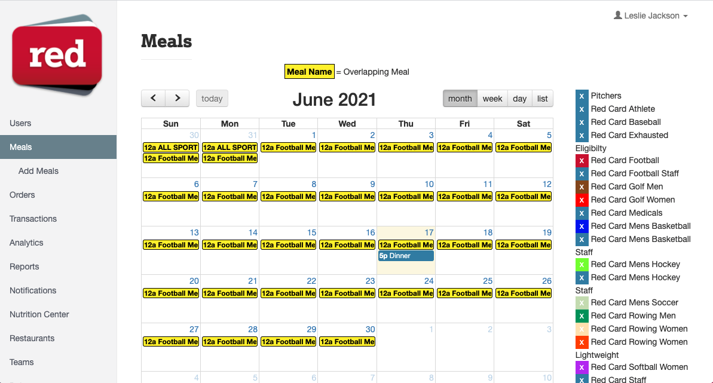Toggle the brown X box for Red Card Golf Men
This screenshot has width=713, height=383.
582,187
